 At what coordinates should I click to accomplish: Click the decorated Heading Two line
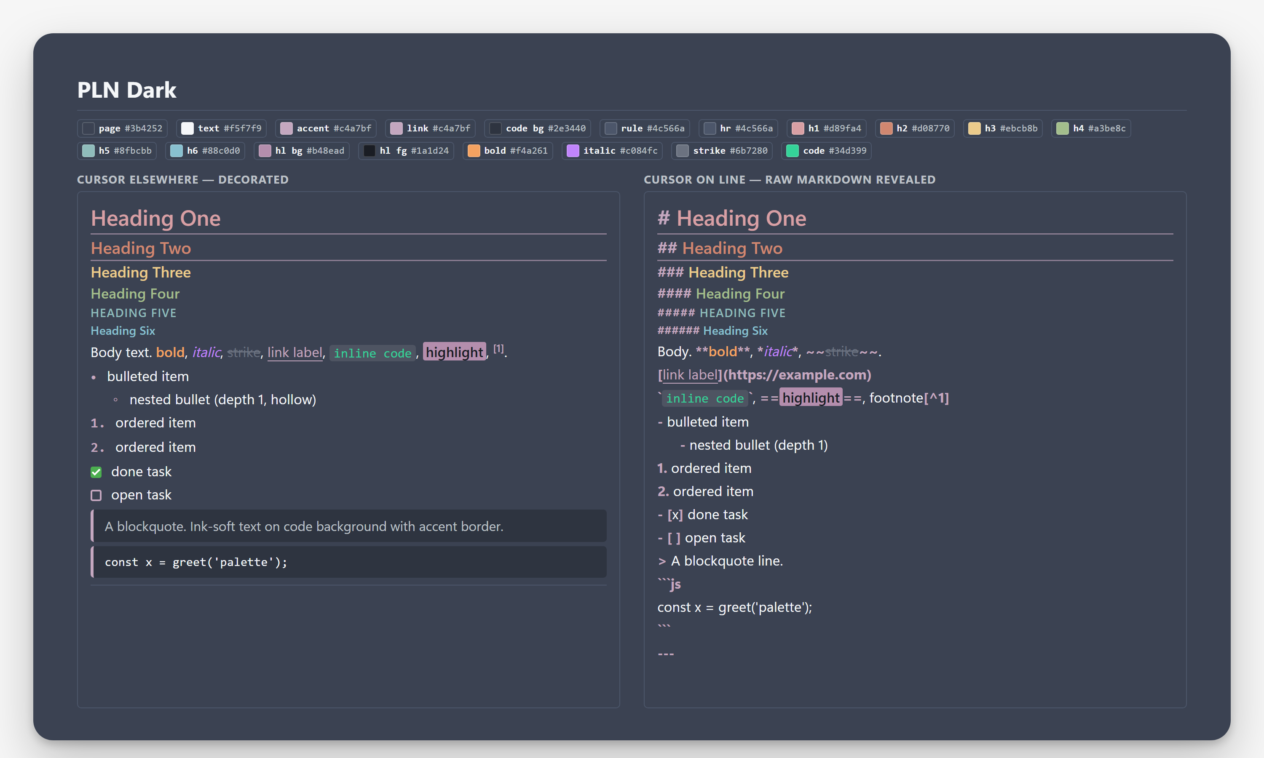(141, 248)
